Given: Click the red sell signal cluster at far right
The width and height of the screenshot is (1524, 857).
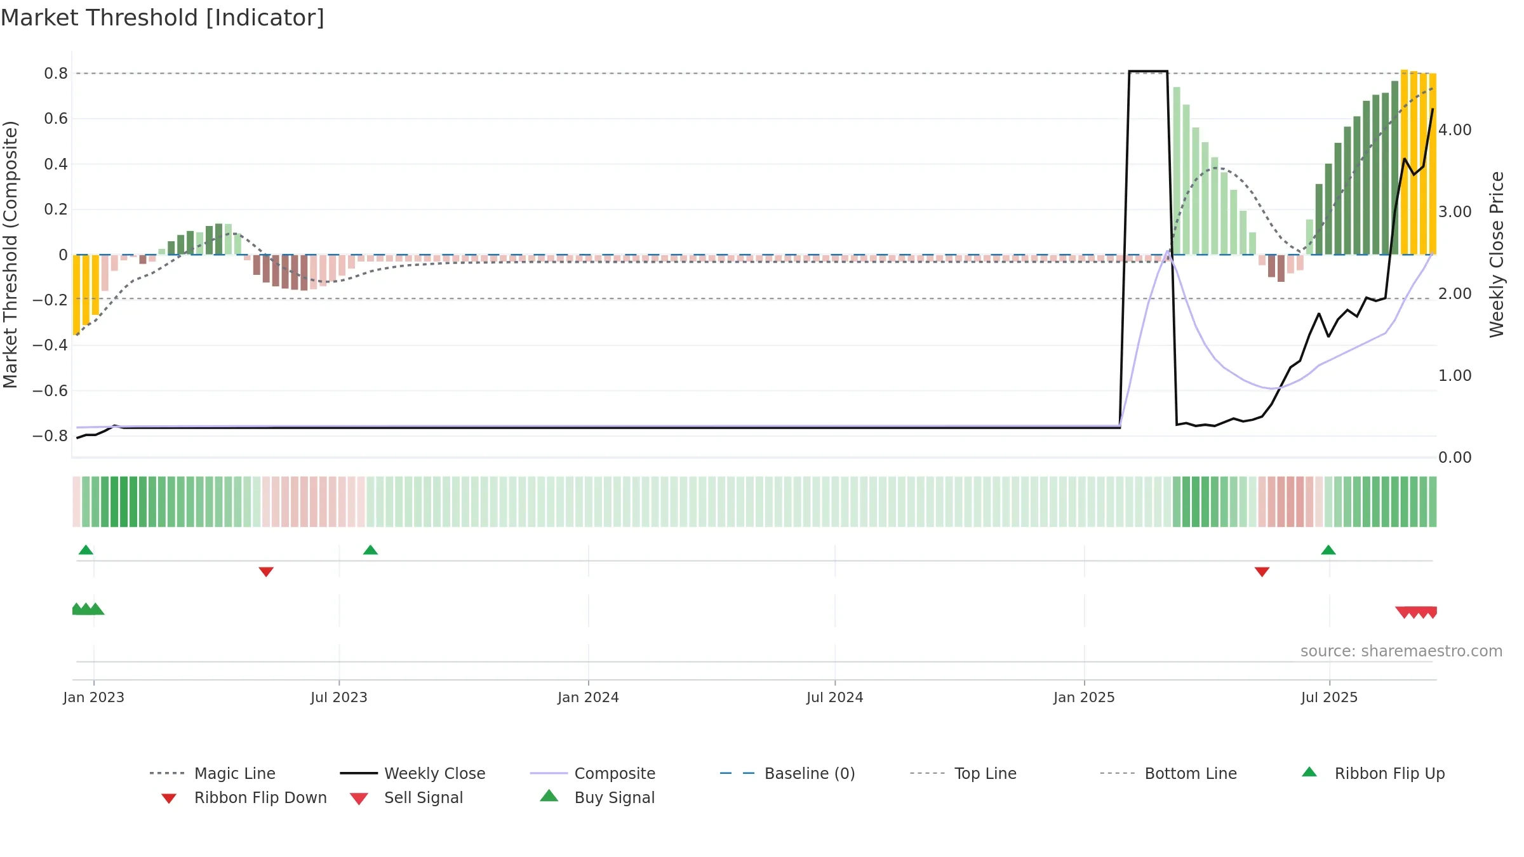Looking at the screenshot, I should [1416, 613].
